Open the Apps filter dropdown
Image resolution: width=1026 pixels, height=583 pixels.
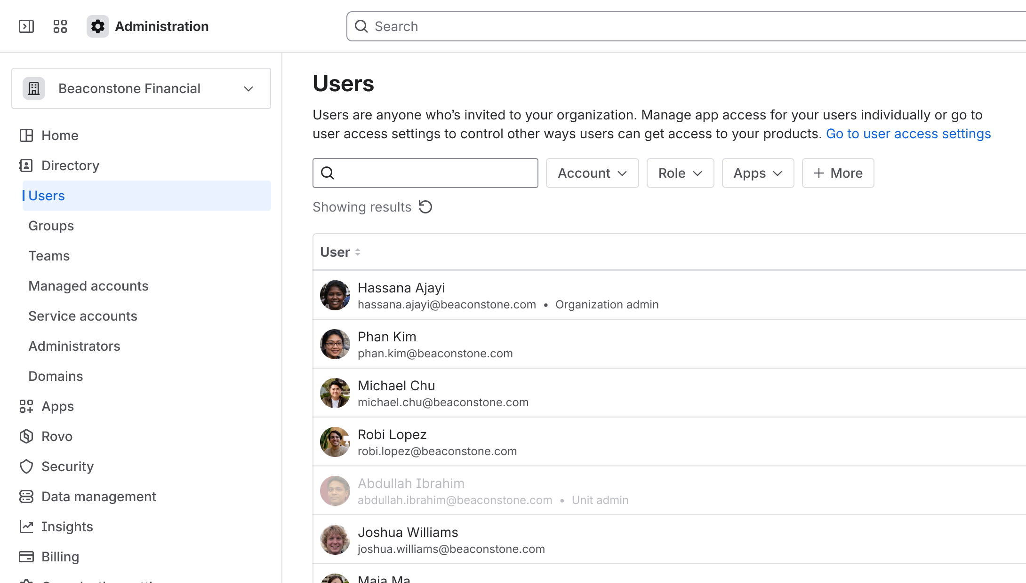[x=758, y=173]
